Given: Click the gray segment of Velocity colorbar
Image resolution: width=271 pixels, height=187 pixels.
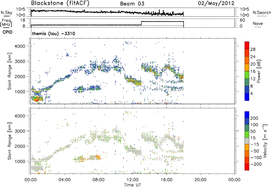Looking at the screenshot, I should pyautogui.click(x=247, y=141).
